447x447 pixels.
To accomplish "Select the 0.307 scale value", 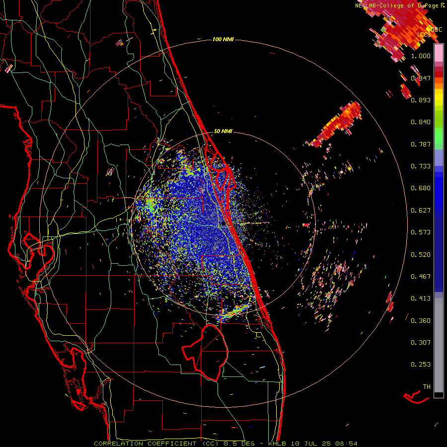I will (x=421, y=343).
